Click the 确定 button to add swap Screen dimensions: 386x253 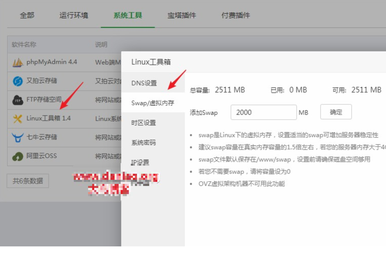pyautogui.click(x=336, y=112)
